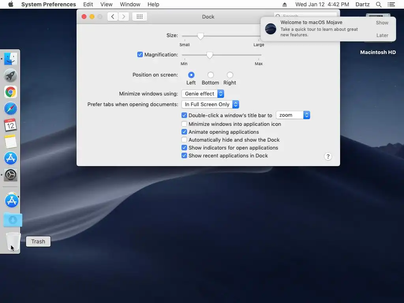
Task: Go forward with the right chevron button
Action: point(123,17)
